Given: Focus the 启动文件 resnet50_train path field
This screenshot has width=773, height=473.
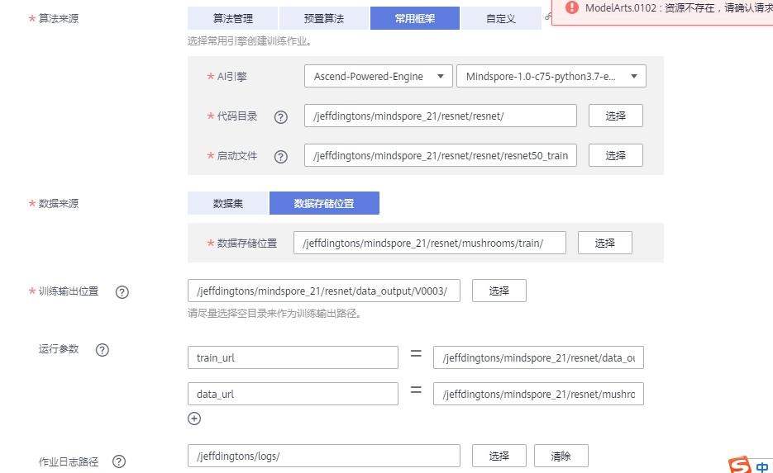Looking at the screenshot, I should (x=441, y=155).
